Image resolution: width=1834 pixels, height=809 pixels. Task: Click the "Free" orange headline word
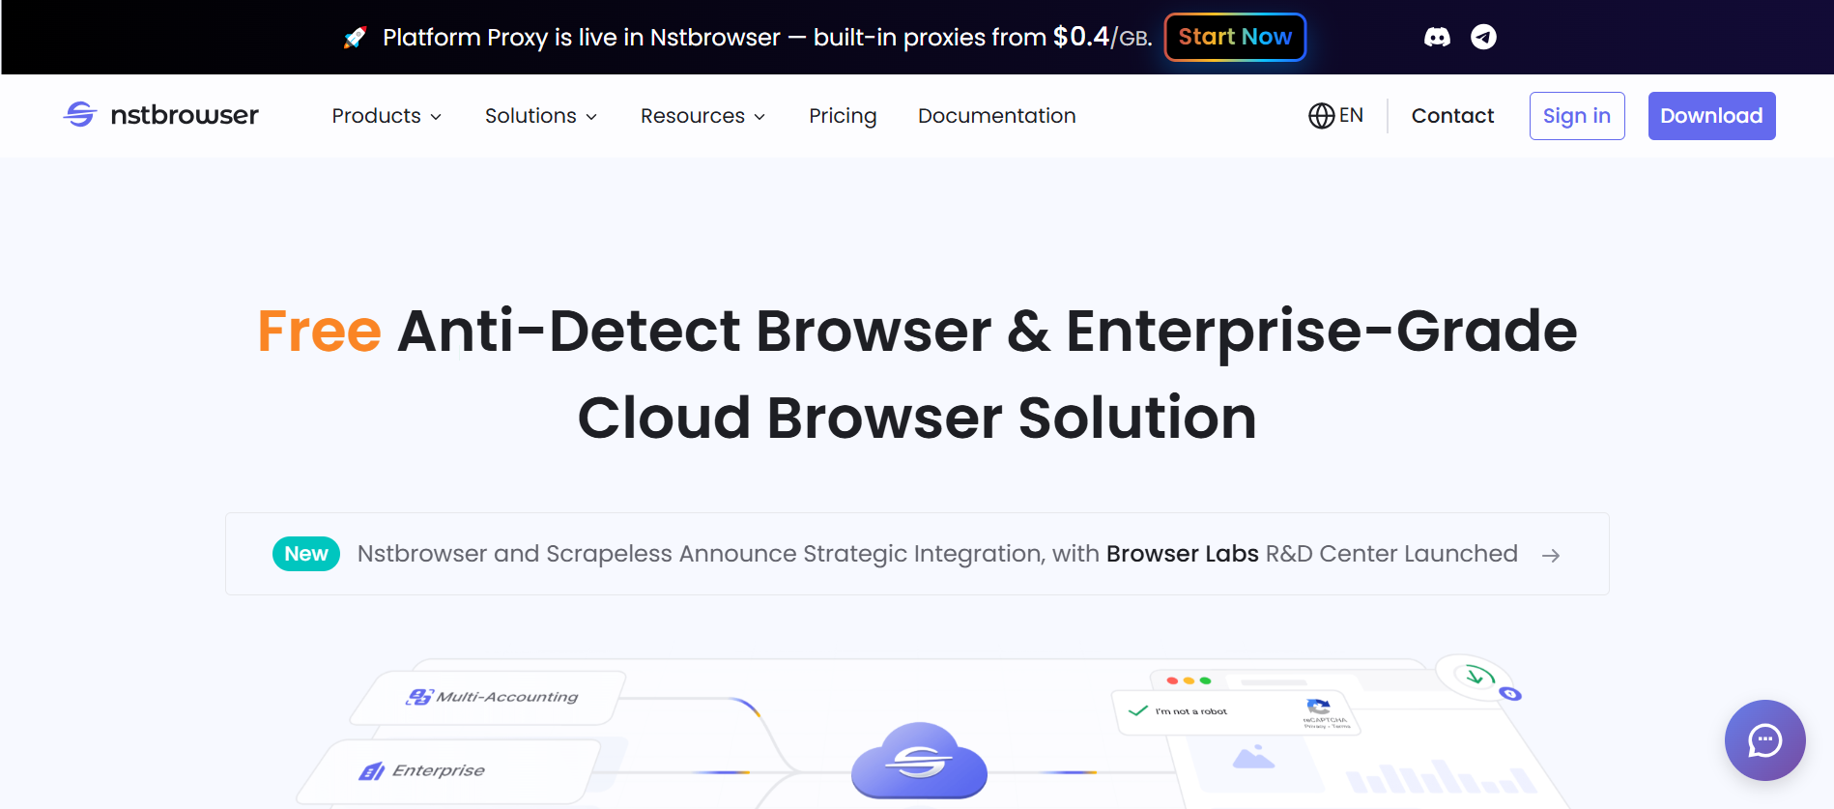click(320, 332)
